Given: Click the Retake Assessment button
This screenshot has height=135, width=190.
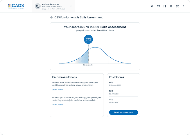Looking at the screenshot, I should coord(123,112).
